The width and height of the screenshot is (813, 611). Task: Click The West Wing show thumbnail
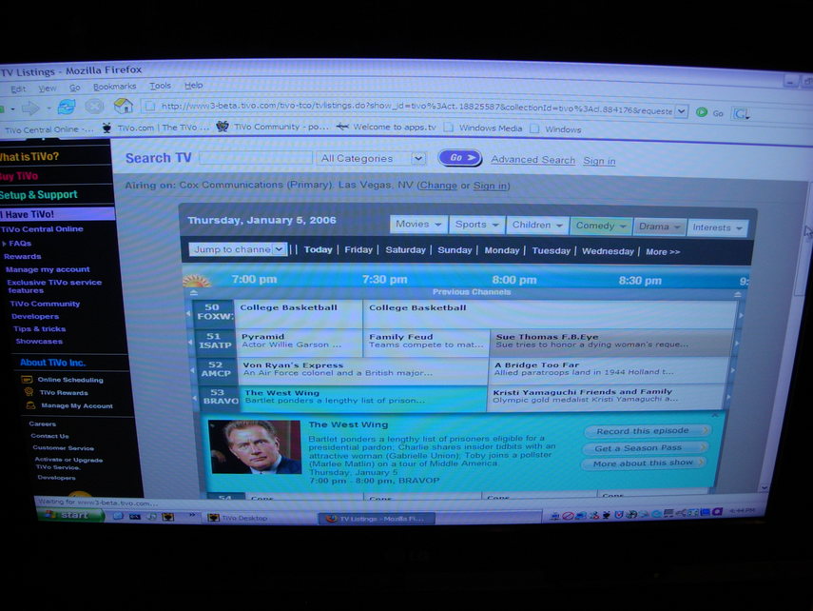pos(255,447)
